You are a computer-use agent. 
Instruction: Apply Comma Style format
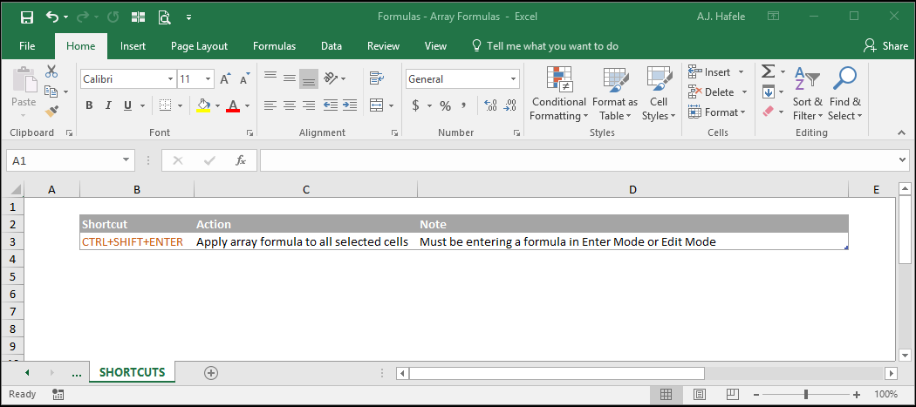[464, 105]
